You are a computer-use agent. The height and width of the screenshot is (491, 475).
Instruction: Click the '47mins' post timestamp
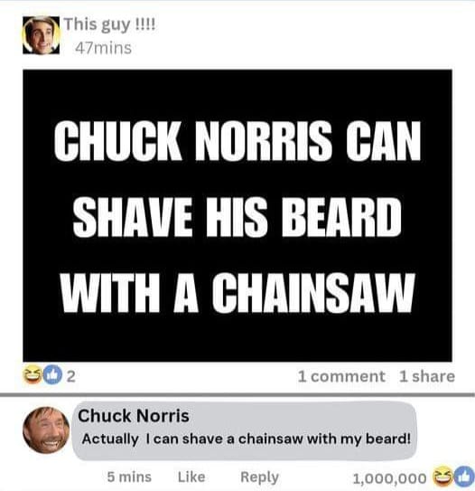click(x=103, y=48)
